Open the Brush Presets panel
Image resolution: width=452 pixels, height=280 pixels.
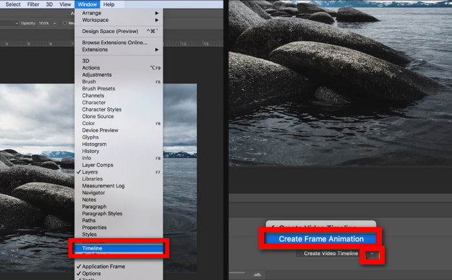(119, 88)
